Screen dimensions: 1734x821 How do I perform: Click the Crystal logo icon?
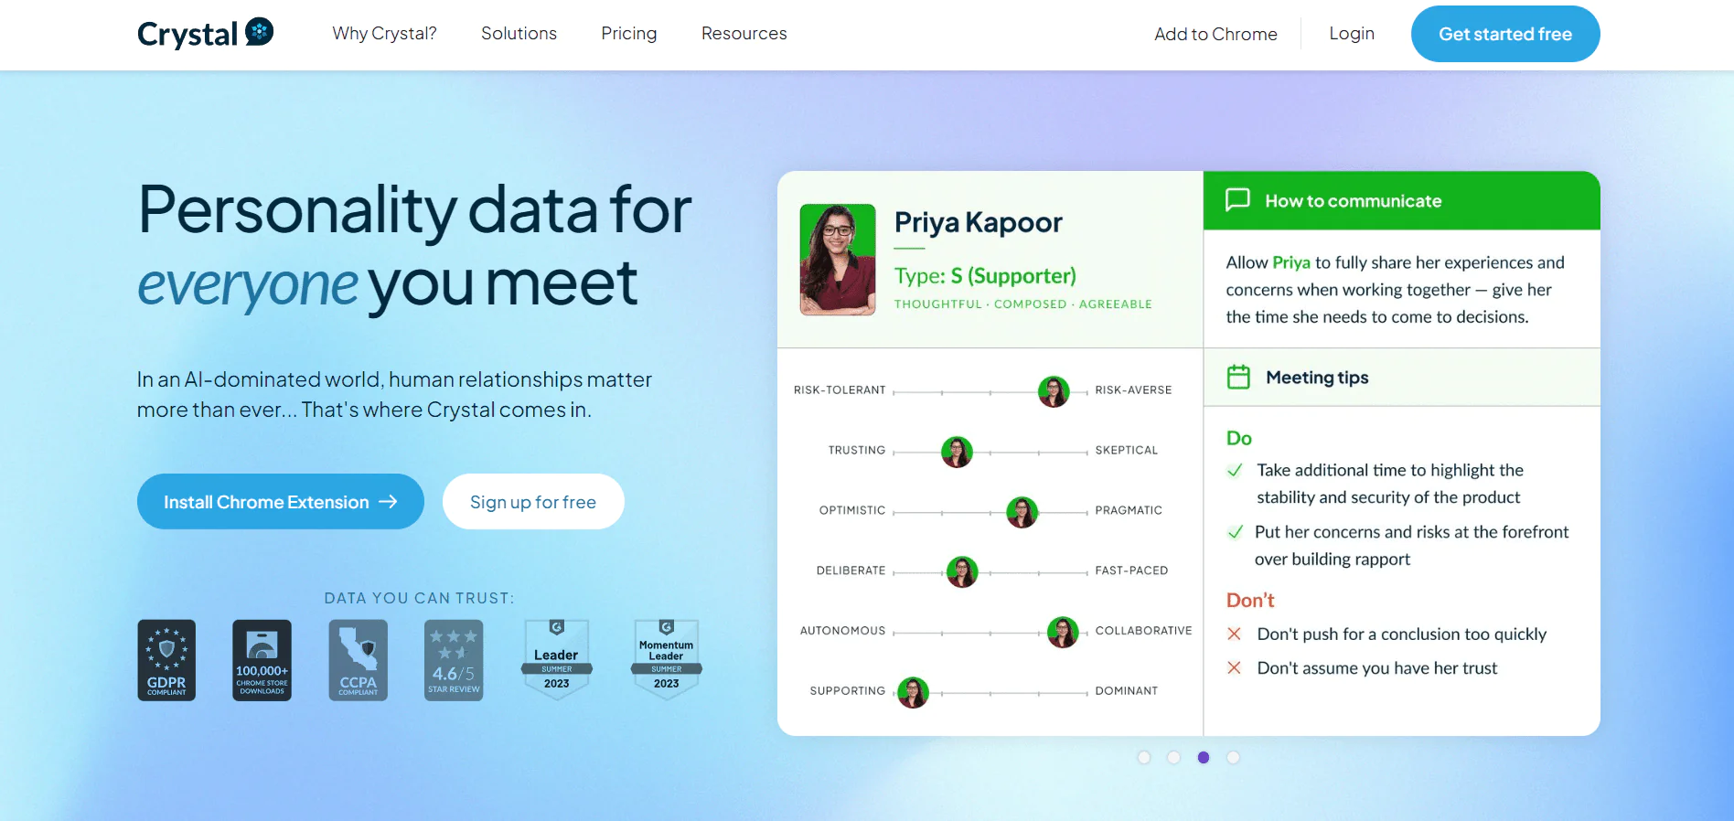click(260, 32)
